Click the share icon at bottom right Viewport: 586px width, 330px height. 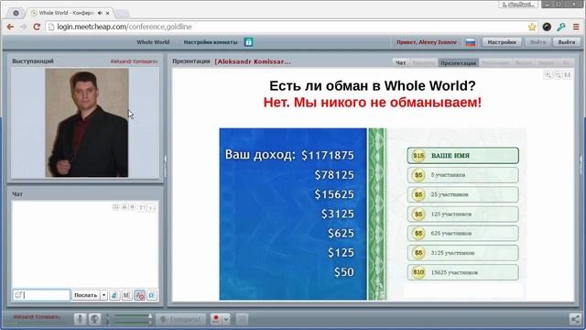click(x=575, y=319)
